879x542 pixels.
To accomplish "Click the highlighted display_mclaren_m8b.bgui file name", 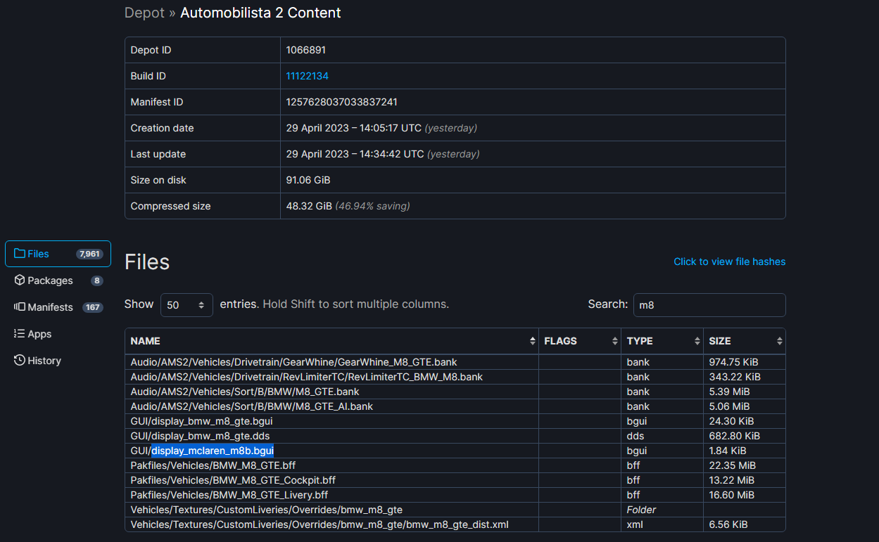I will [x=213, y=451].
